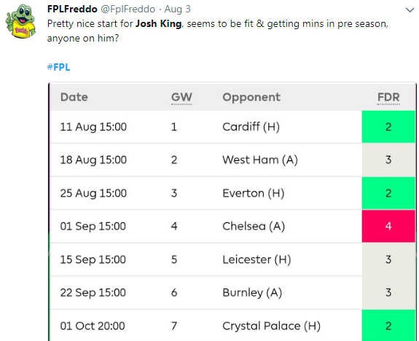Open FPLFreddo display name profile

[x=72, y=9]
